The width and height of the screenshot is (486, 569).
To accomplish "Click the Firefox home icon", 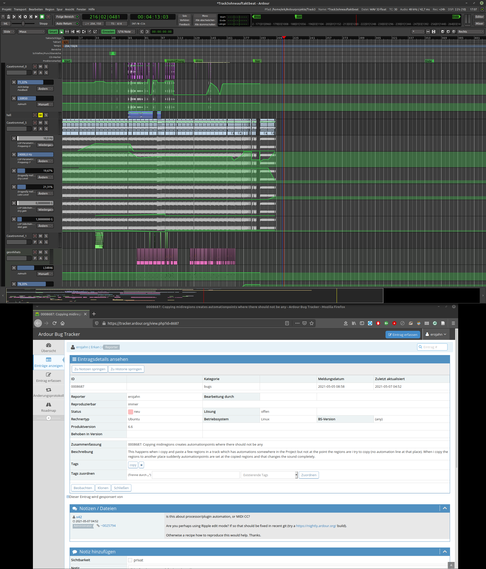I will pyautogui.click(x=63, y=323).
